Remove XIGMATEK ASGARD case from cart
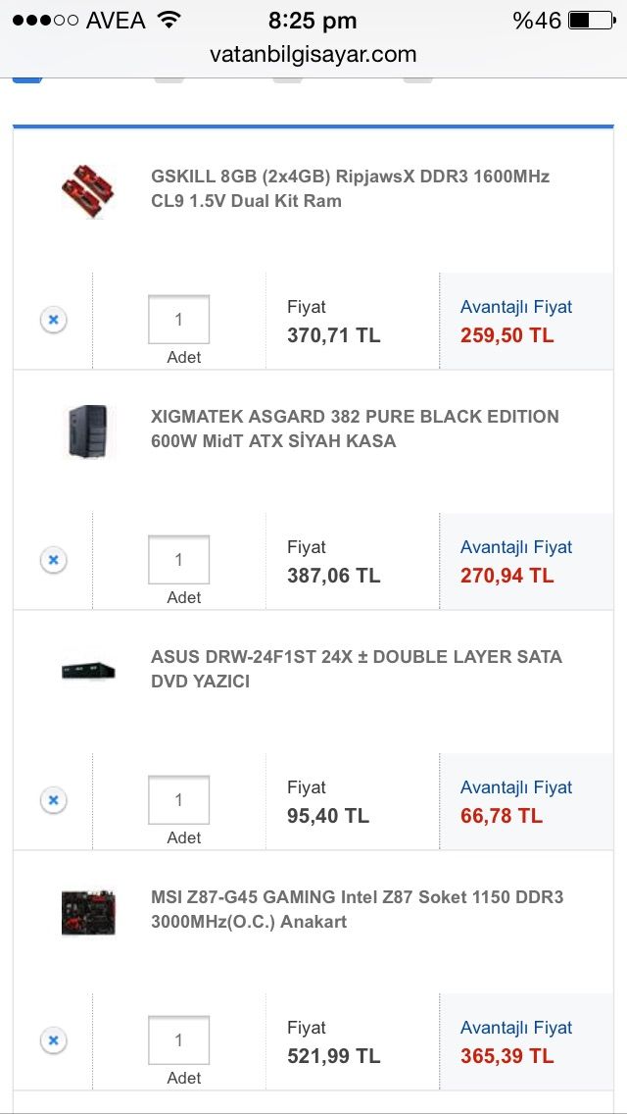This screenshot has height=1114, width=627. click(x=54, y=560)
